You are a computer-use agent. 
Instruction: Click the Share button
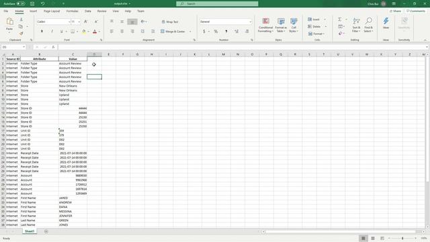(396, 11)
